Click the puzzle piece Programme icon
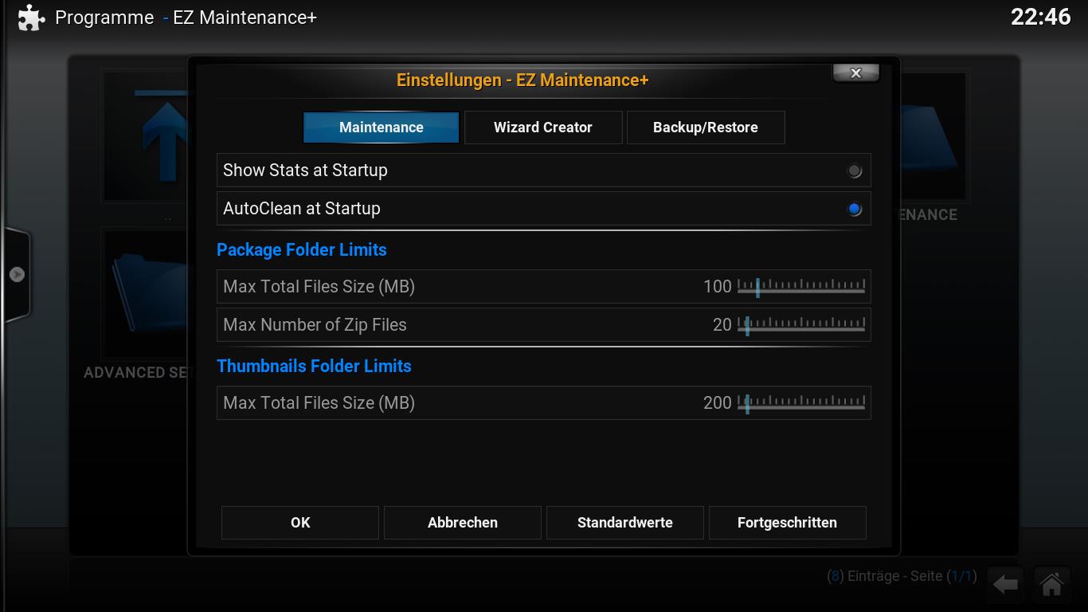The image size is (1088, 612). (x=30, y=18)
